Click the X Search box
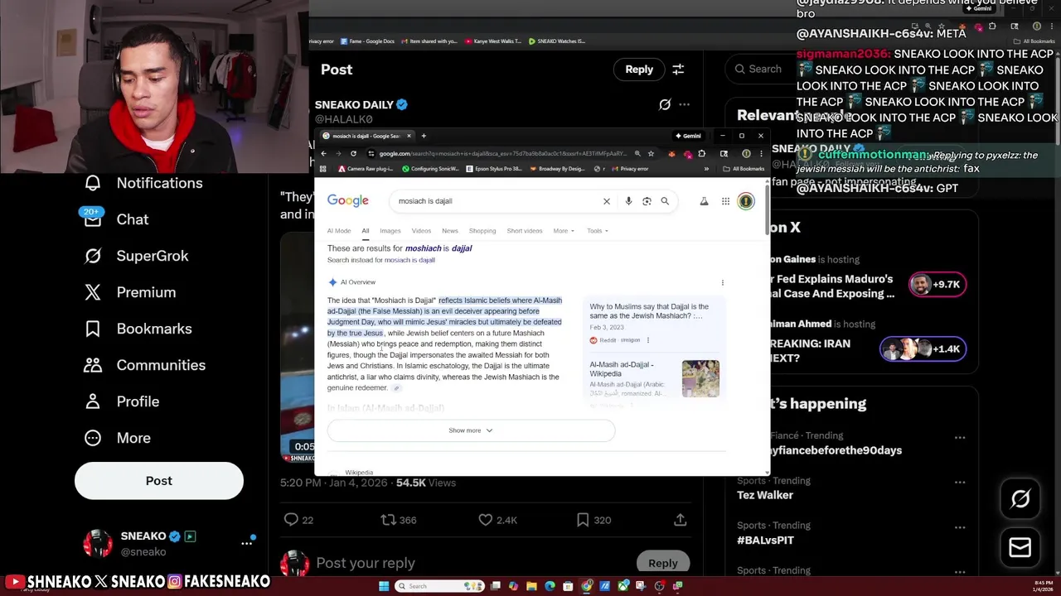The width and height of the screenshot is (1061, 596). click(763, 70)
